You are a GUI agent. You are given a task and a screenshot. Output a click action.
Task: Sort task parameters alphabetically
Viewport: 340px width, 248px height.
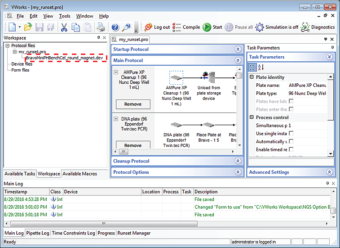click(261, 68)
